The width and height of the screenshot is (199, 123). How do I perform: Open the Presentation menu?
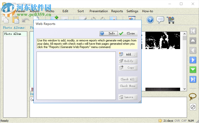[99, 11]
